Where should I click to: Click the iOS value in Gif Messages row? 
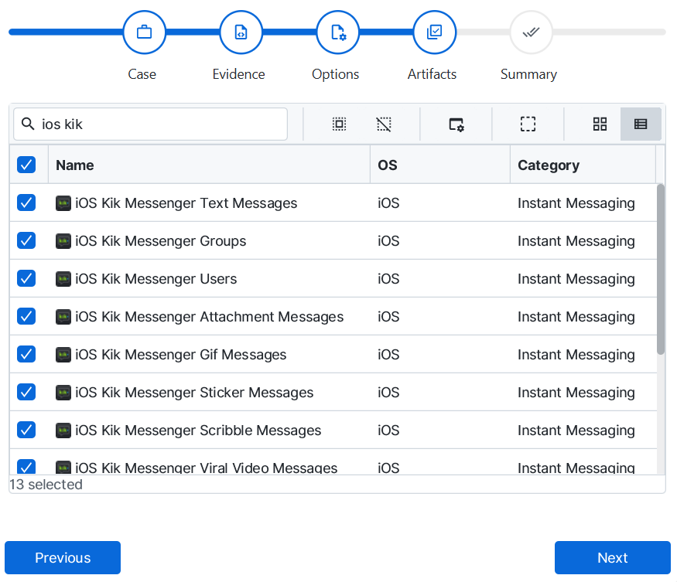click(388, 355)
